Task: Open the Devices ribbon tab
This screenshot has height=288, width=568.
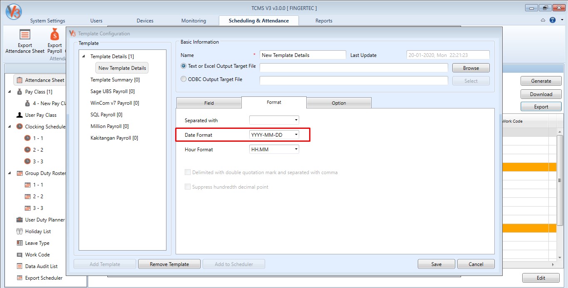Action: pyautogui.click(x=145, y=21)
